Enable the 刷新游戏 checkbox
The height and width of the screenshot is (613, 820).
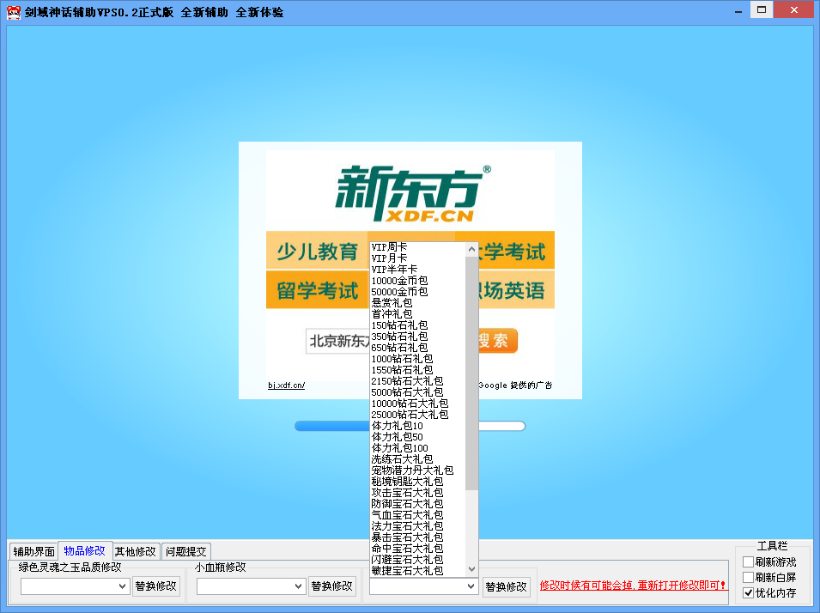[749, 561]
